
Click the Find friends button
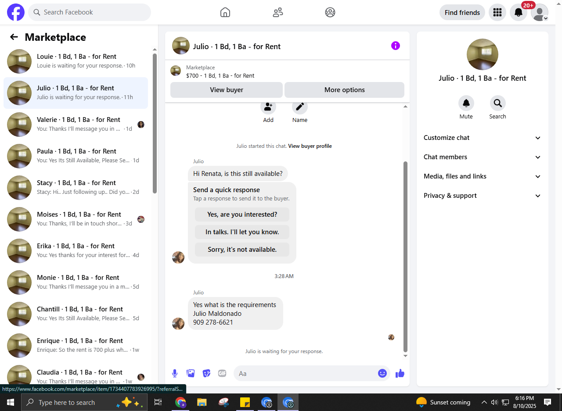pos(462,12)
